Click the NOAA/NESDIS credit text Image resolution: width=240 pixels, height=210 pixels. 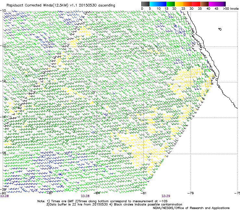191,208
